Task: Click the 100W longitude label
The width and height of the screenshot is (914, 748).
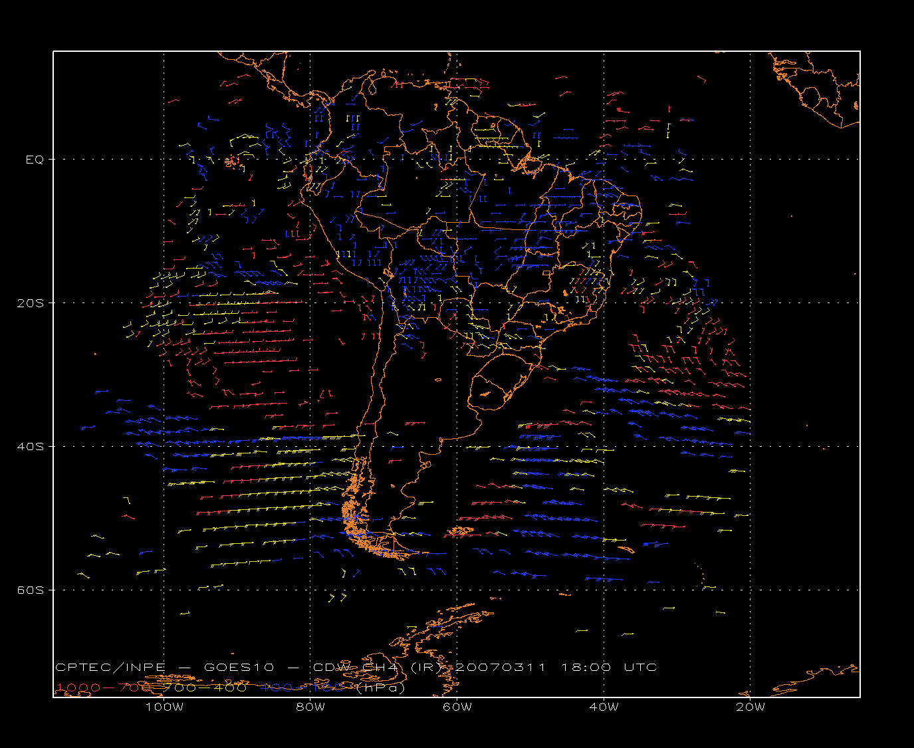Action: point(164,707)
